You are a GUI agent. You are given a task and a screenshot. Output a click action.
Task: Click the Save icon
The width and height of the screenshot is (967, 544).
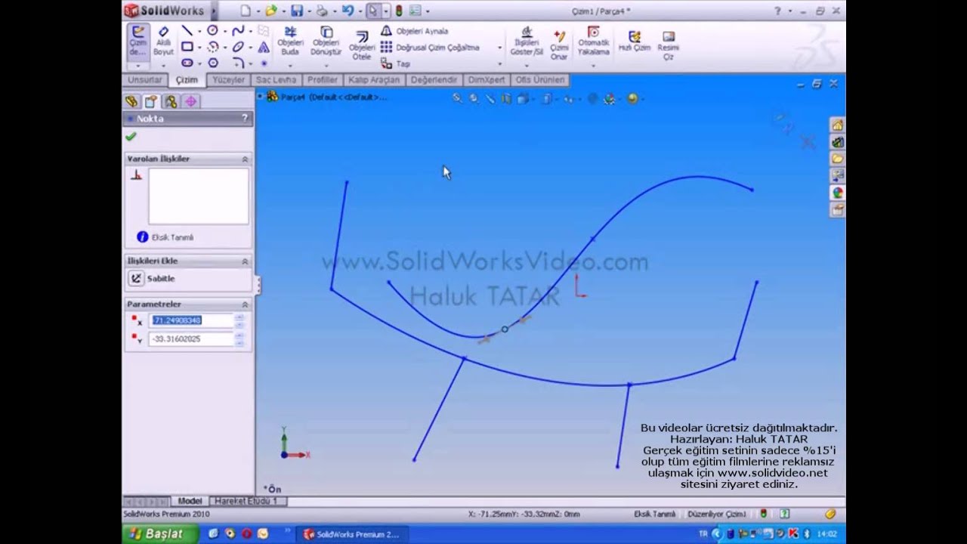(x=296, y=11)
